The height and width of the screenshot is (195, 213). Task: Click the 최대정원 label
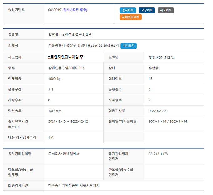click(x=115, y=79)
